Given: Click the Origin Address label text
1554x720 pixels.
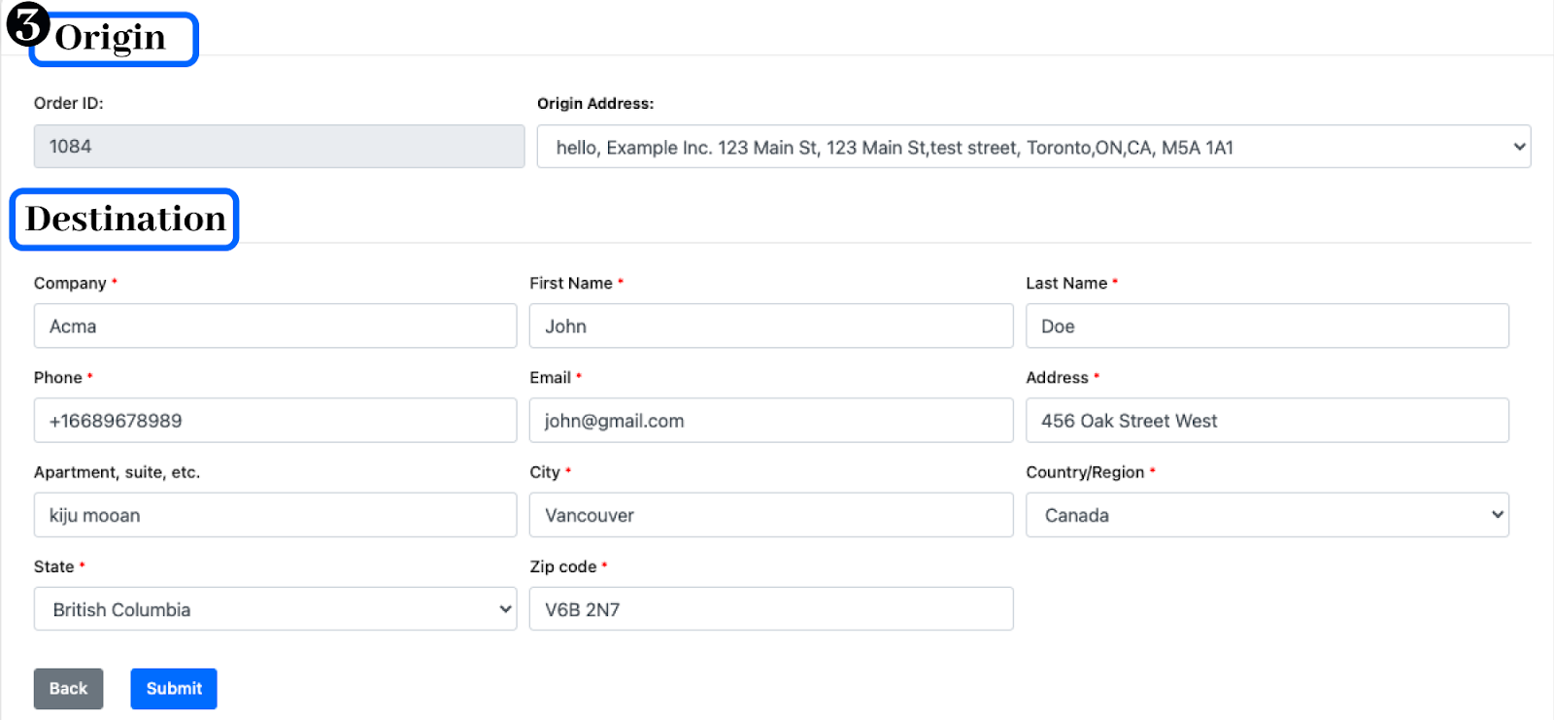Looking at the screenshot, I should 595,104.
